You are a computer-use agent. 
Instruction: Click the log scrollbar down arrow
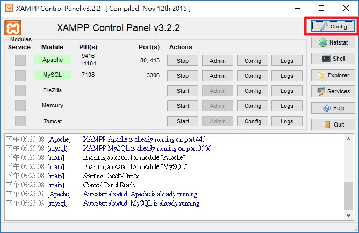pyautogui.click(x=348, y=215)
